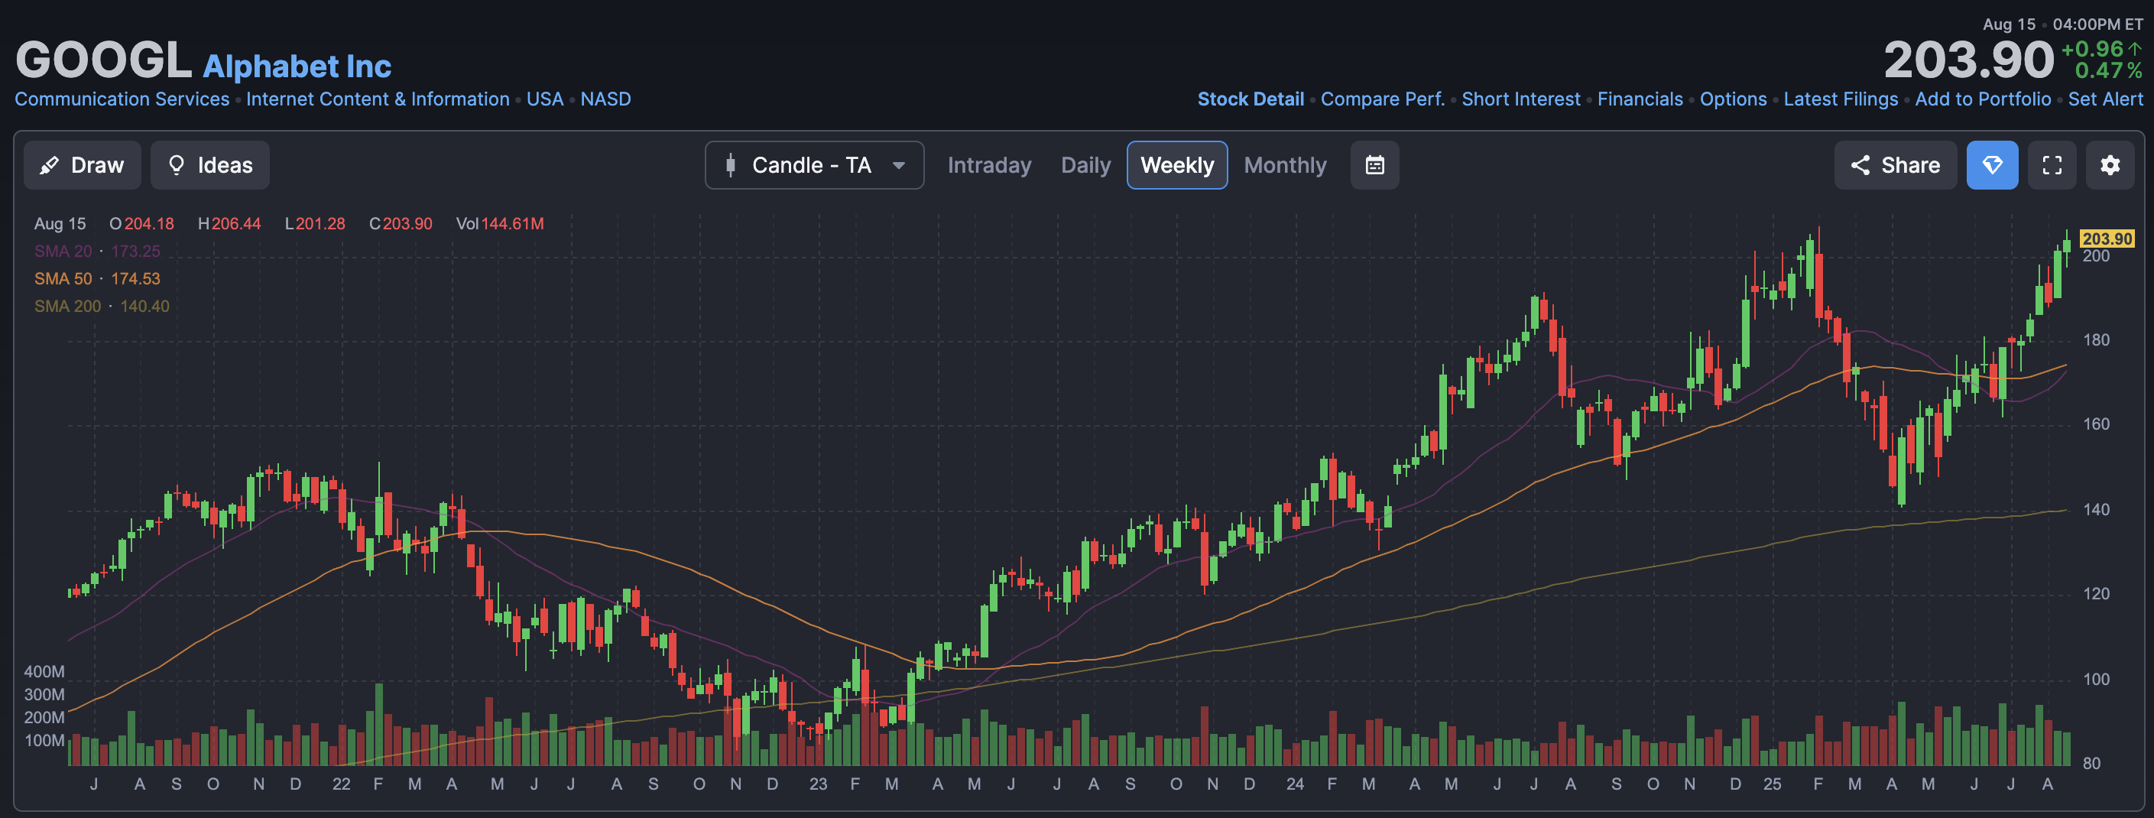Select the SMA 20 indicator label

(63, 251)
